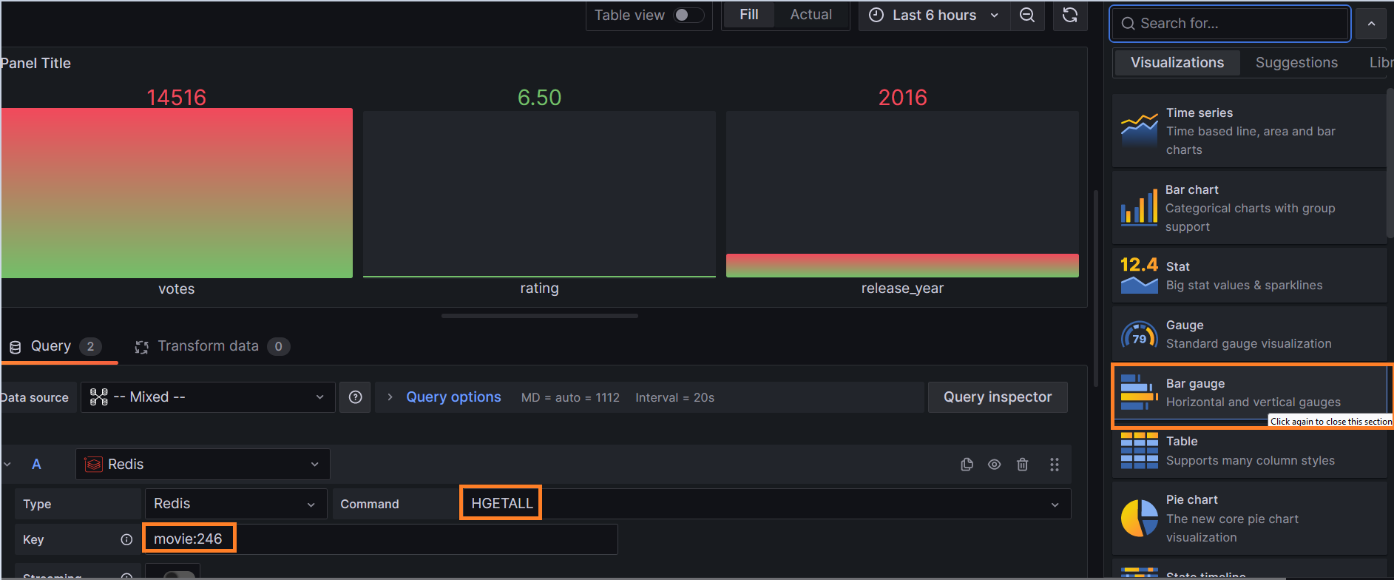Duplicate query A with the copy icon
This screenshot has height=580, width=1394.
pos(967,465)
